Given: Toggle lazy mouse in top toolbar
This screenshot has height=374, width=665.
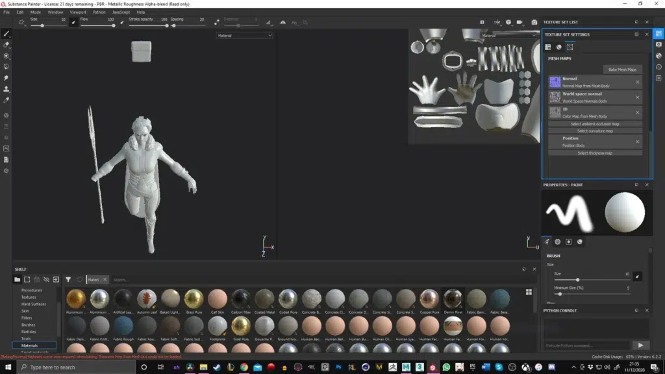Looking at the screenshot, I should pyautogui.click(x=217, y=22).
